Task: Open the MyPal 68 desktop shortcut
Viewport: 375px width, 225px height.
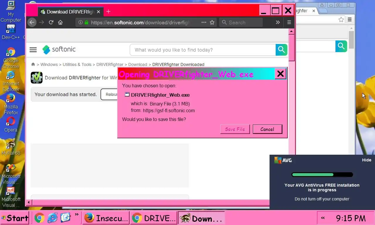Action: tap(11, 147)
